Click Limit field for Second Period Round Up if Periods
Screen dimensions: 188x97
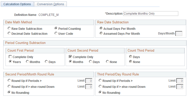(89, 81)
